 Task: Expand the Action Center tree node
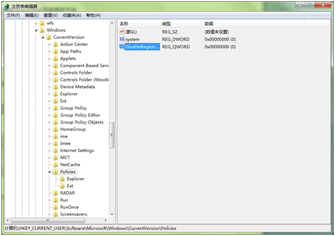coord(49,44)
